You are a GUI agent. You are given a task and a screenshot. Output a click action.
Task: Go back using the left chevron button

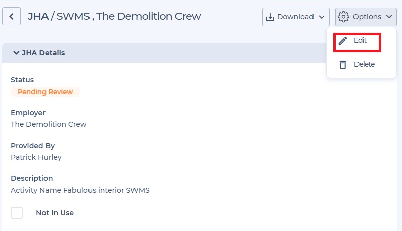11,16
